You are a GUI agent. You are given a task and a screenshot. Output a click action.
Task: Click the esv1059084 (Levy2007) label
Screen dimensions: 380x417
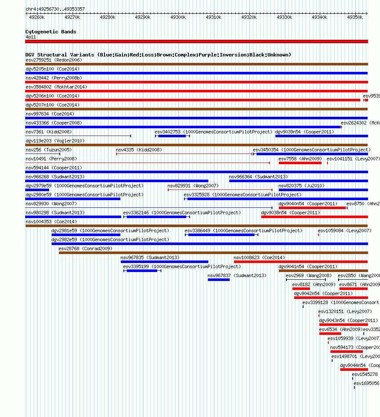pos(345,231)
